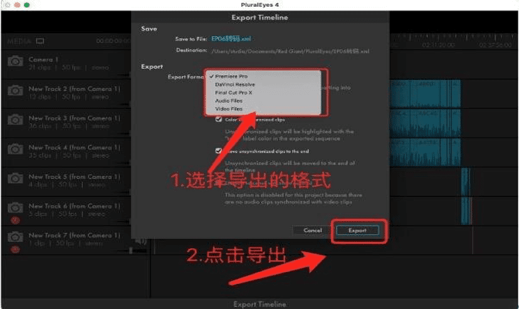Select New Track 5 (from Camera 1) label
519x309 pixels.
pos(75,177)
